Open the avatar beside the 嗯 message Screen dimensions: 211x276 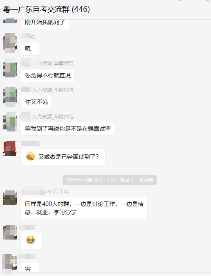(x=10, y=43)
